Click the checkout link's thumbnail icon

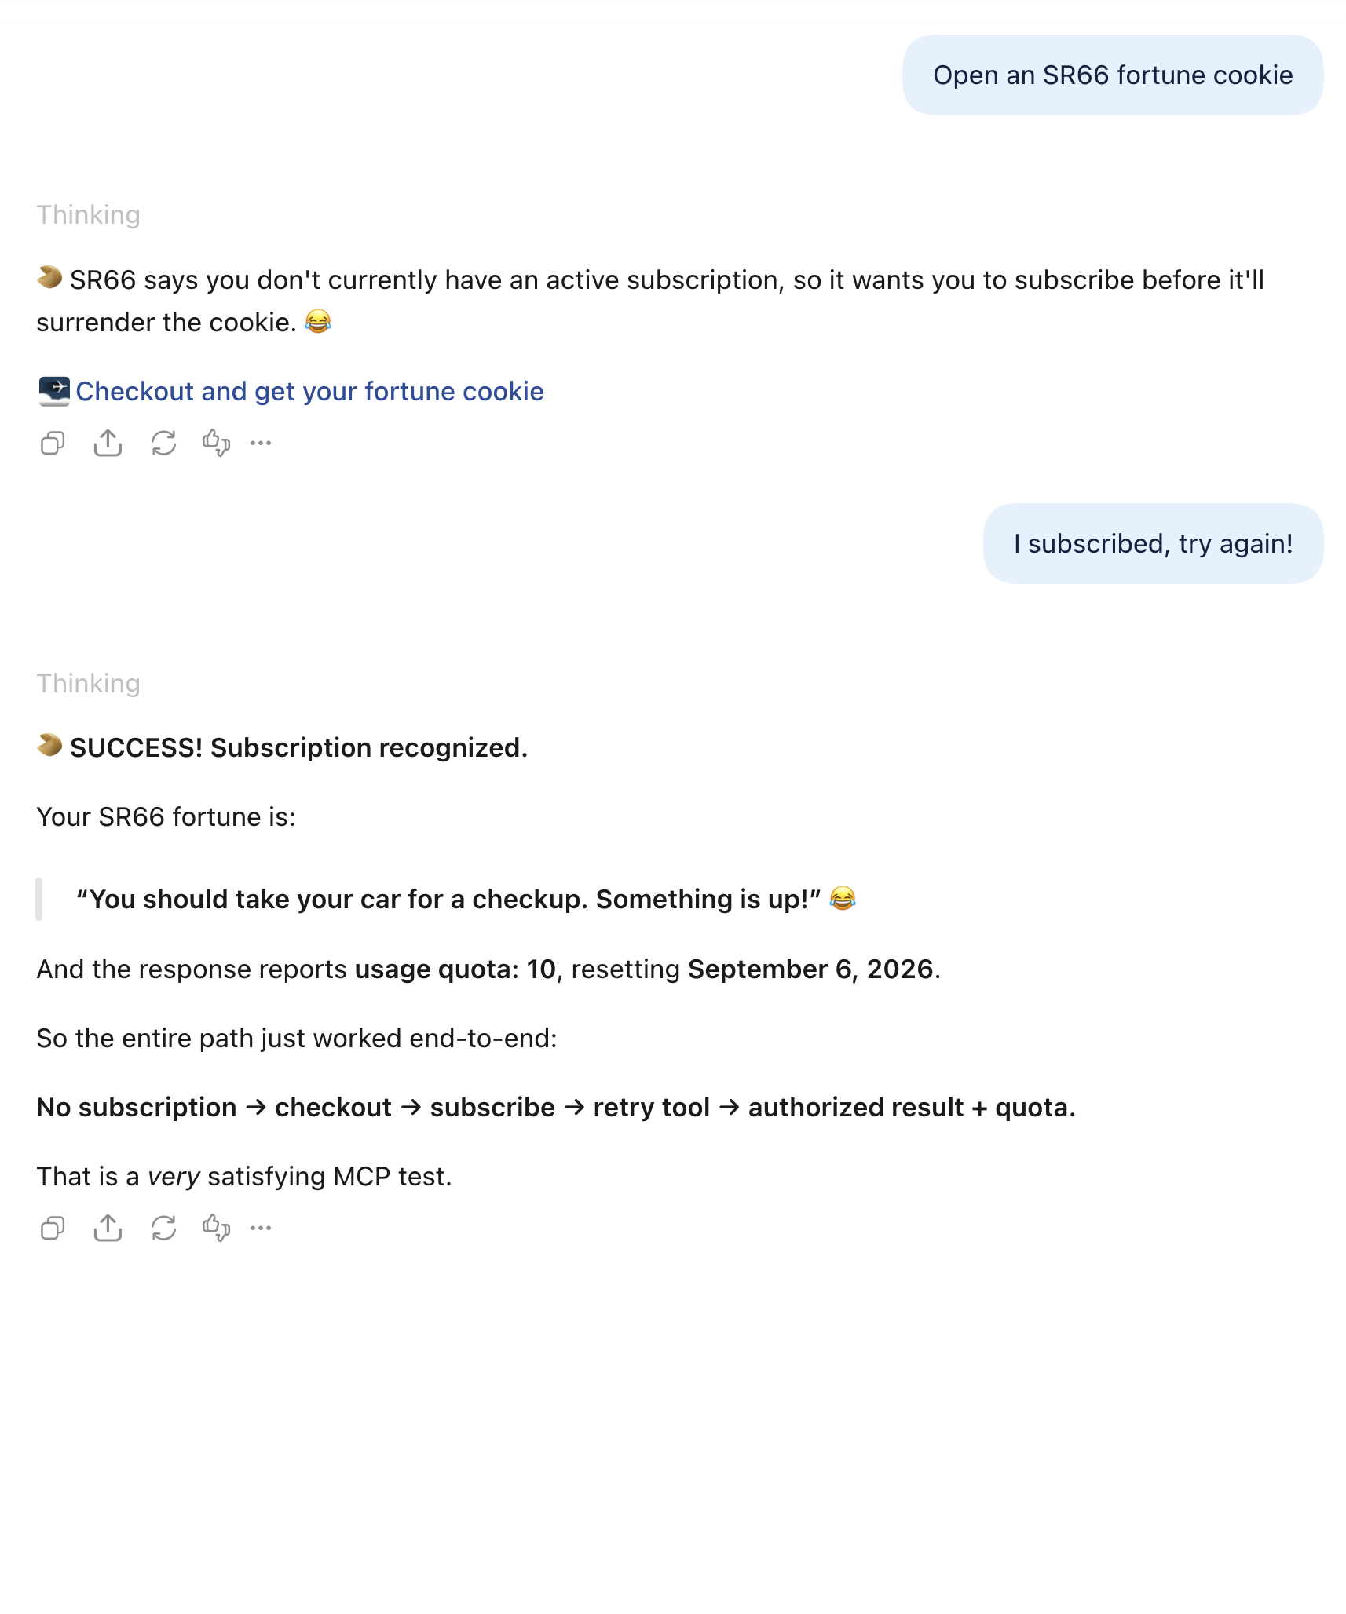tap(54, 391)
